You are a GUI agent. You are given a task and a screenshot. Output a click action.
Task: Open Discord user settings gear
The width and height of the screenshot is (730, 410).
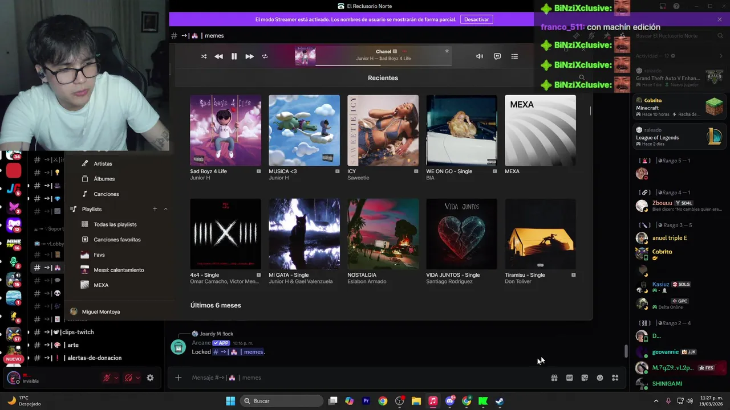(150, 378)
